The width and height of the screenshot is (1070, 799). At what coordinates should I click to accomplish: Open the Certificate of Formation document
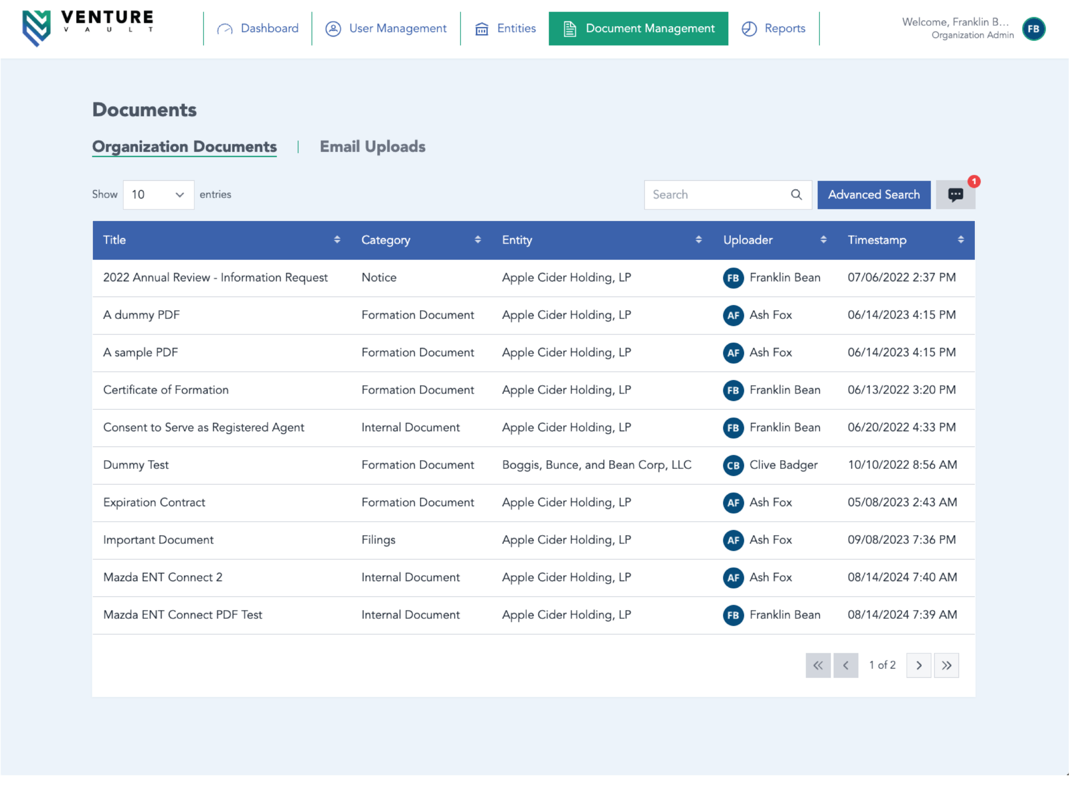[166, 390]
